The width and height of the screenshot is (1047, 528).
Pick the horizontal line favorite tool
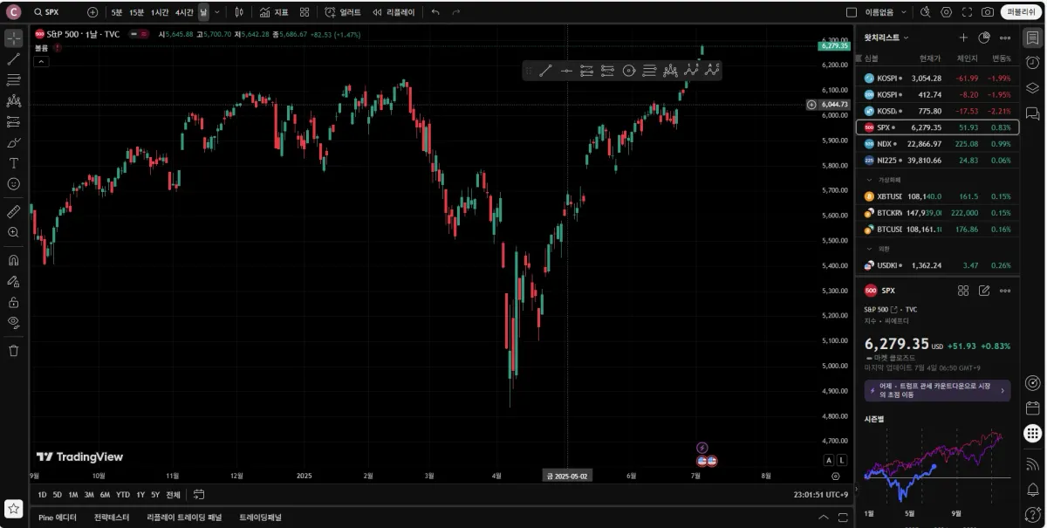[566, 71]
